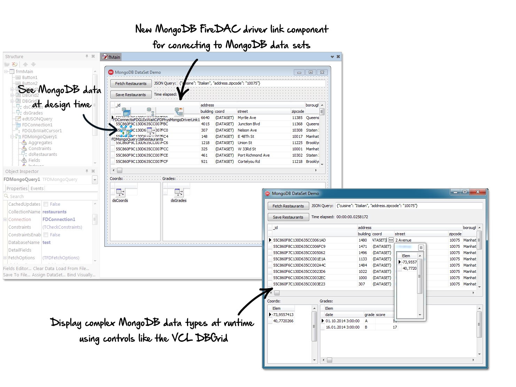Click the new item icon in Structure toolbar
Screen dimensions: 516x387
[7, 64]
